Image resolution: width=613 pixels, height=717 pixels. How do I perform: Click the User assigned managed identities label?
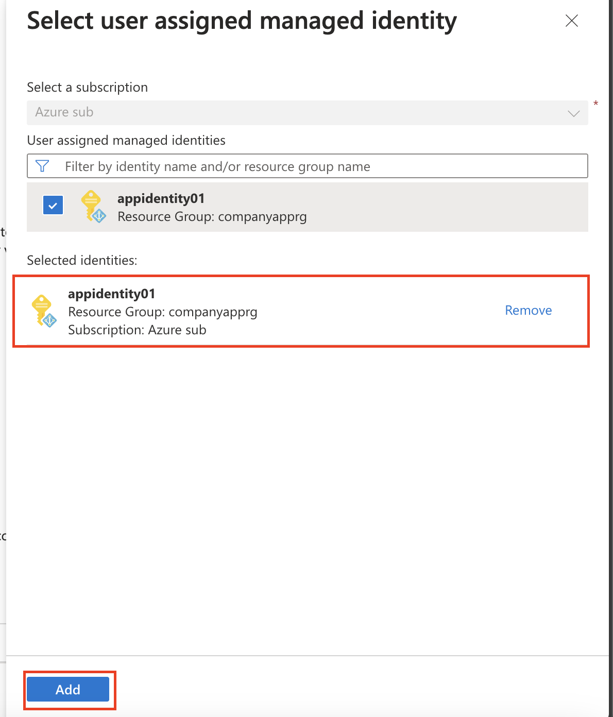click(x=126, y=140)
